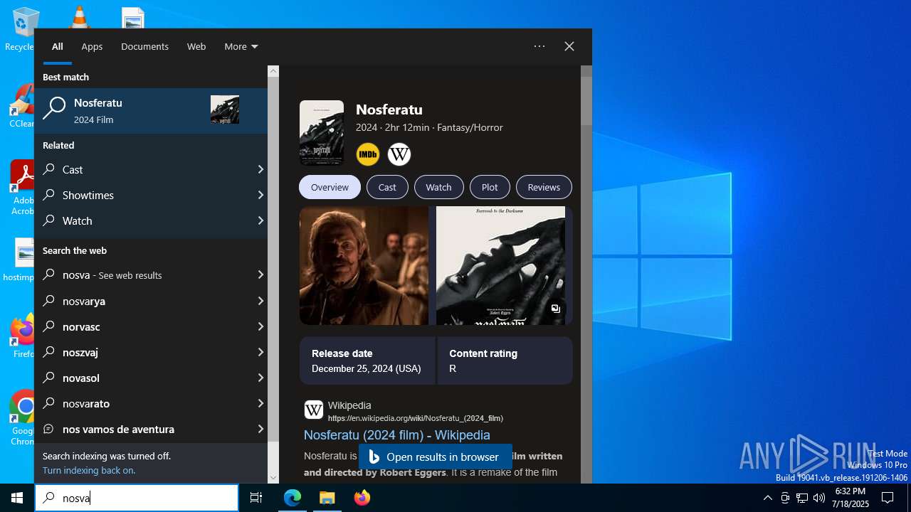Image resolution: width=911 pixels, height=512 pixels.
Task: Click the best match poster thumbnail
Action: (225, 110)
